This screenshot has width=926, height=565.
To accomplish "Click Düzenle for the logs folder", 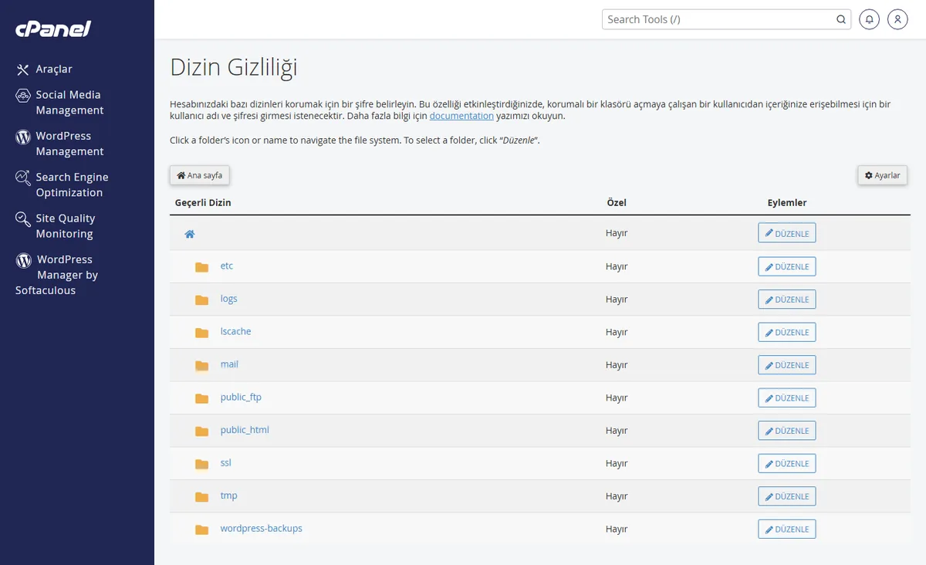I will point(787,299).
